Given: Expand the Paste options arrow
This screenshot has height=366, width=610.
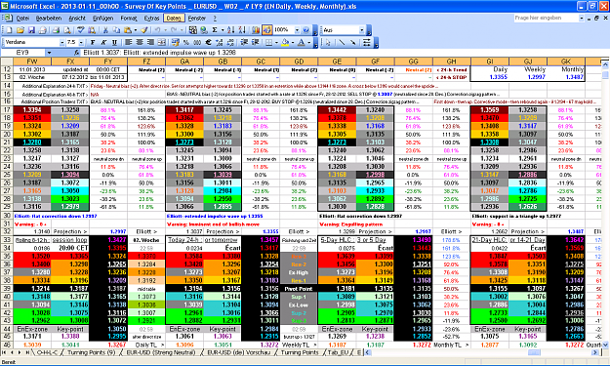Looking at the screenshot, I should [135, 30].
